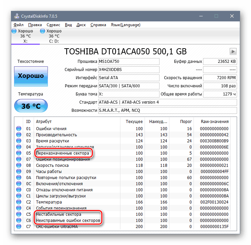Click the rotation speed field 7200 RPM
Image resolution: width=251 pixels, height=245 pixels.
tap(220, 78)
